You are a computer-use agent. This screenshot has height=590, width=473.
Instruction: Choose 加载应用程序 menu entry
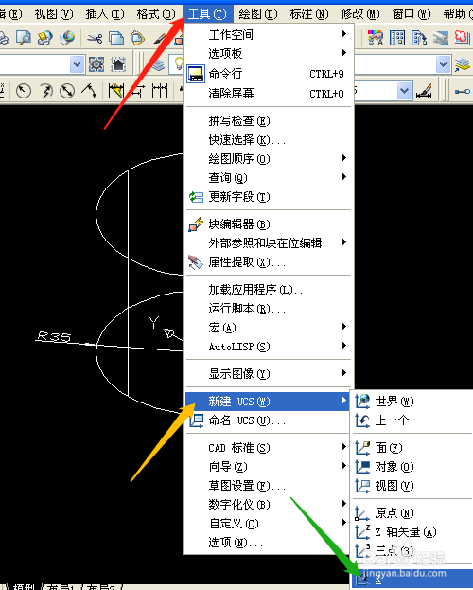coord(269,290)
